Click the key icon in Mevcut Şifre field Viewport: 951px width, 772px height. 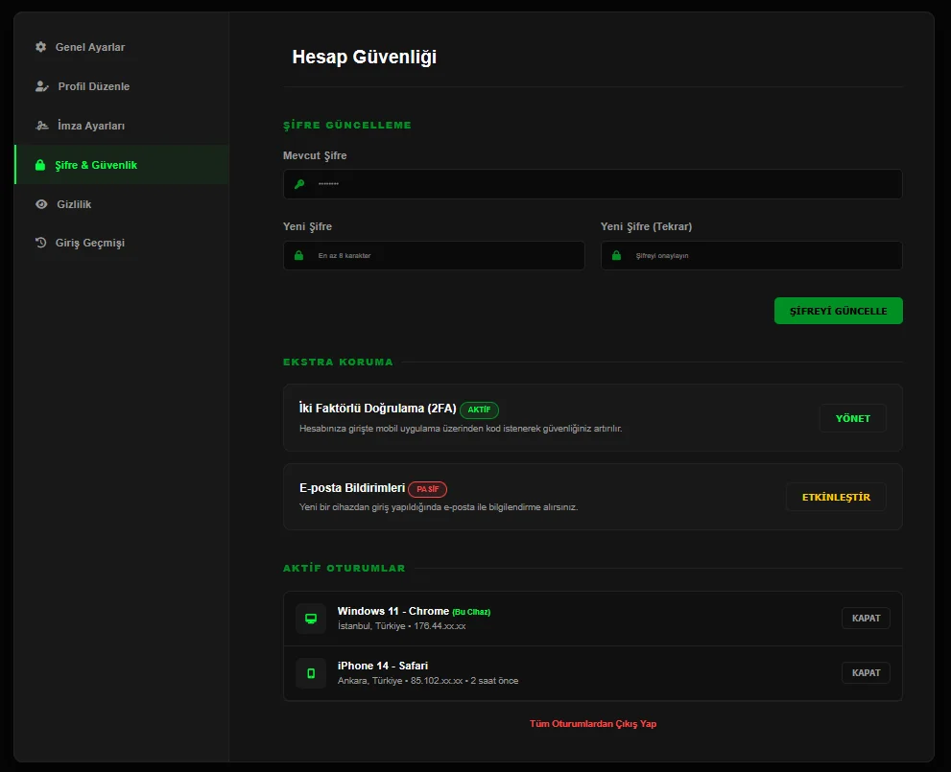coord(299,184)
